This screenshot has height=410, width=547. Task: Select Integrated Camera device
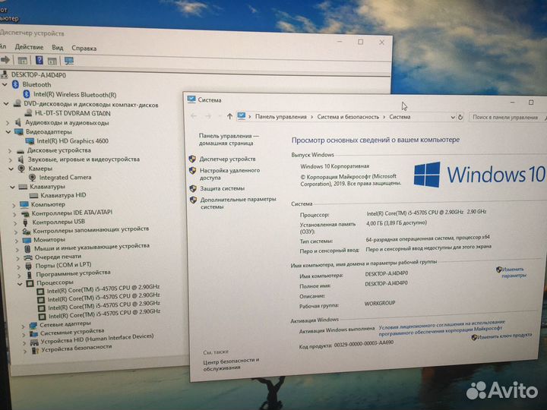point(65,178)
